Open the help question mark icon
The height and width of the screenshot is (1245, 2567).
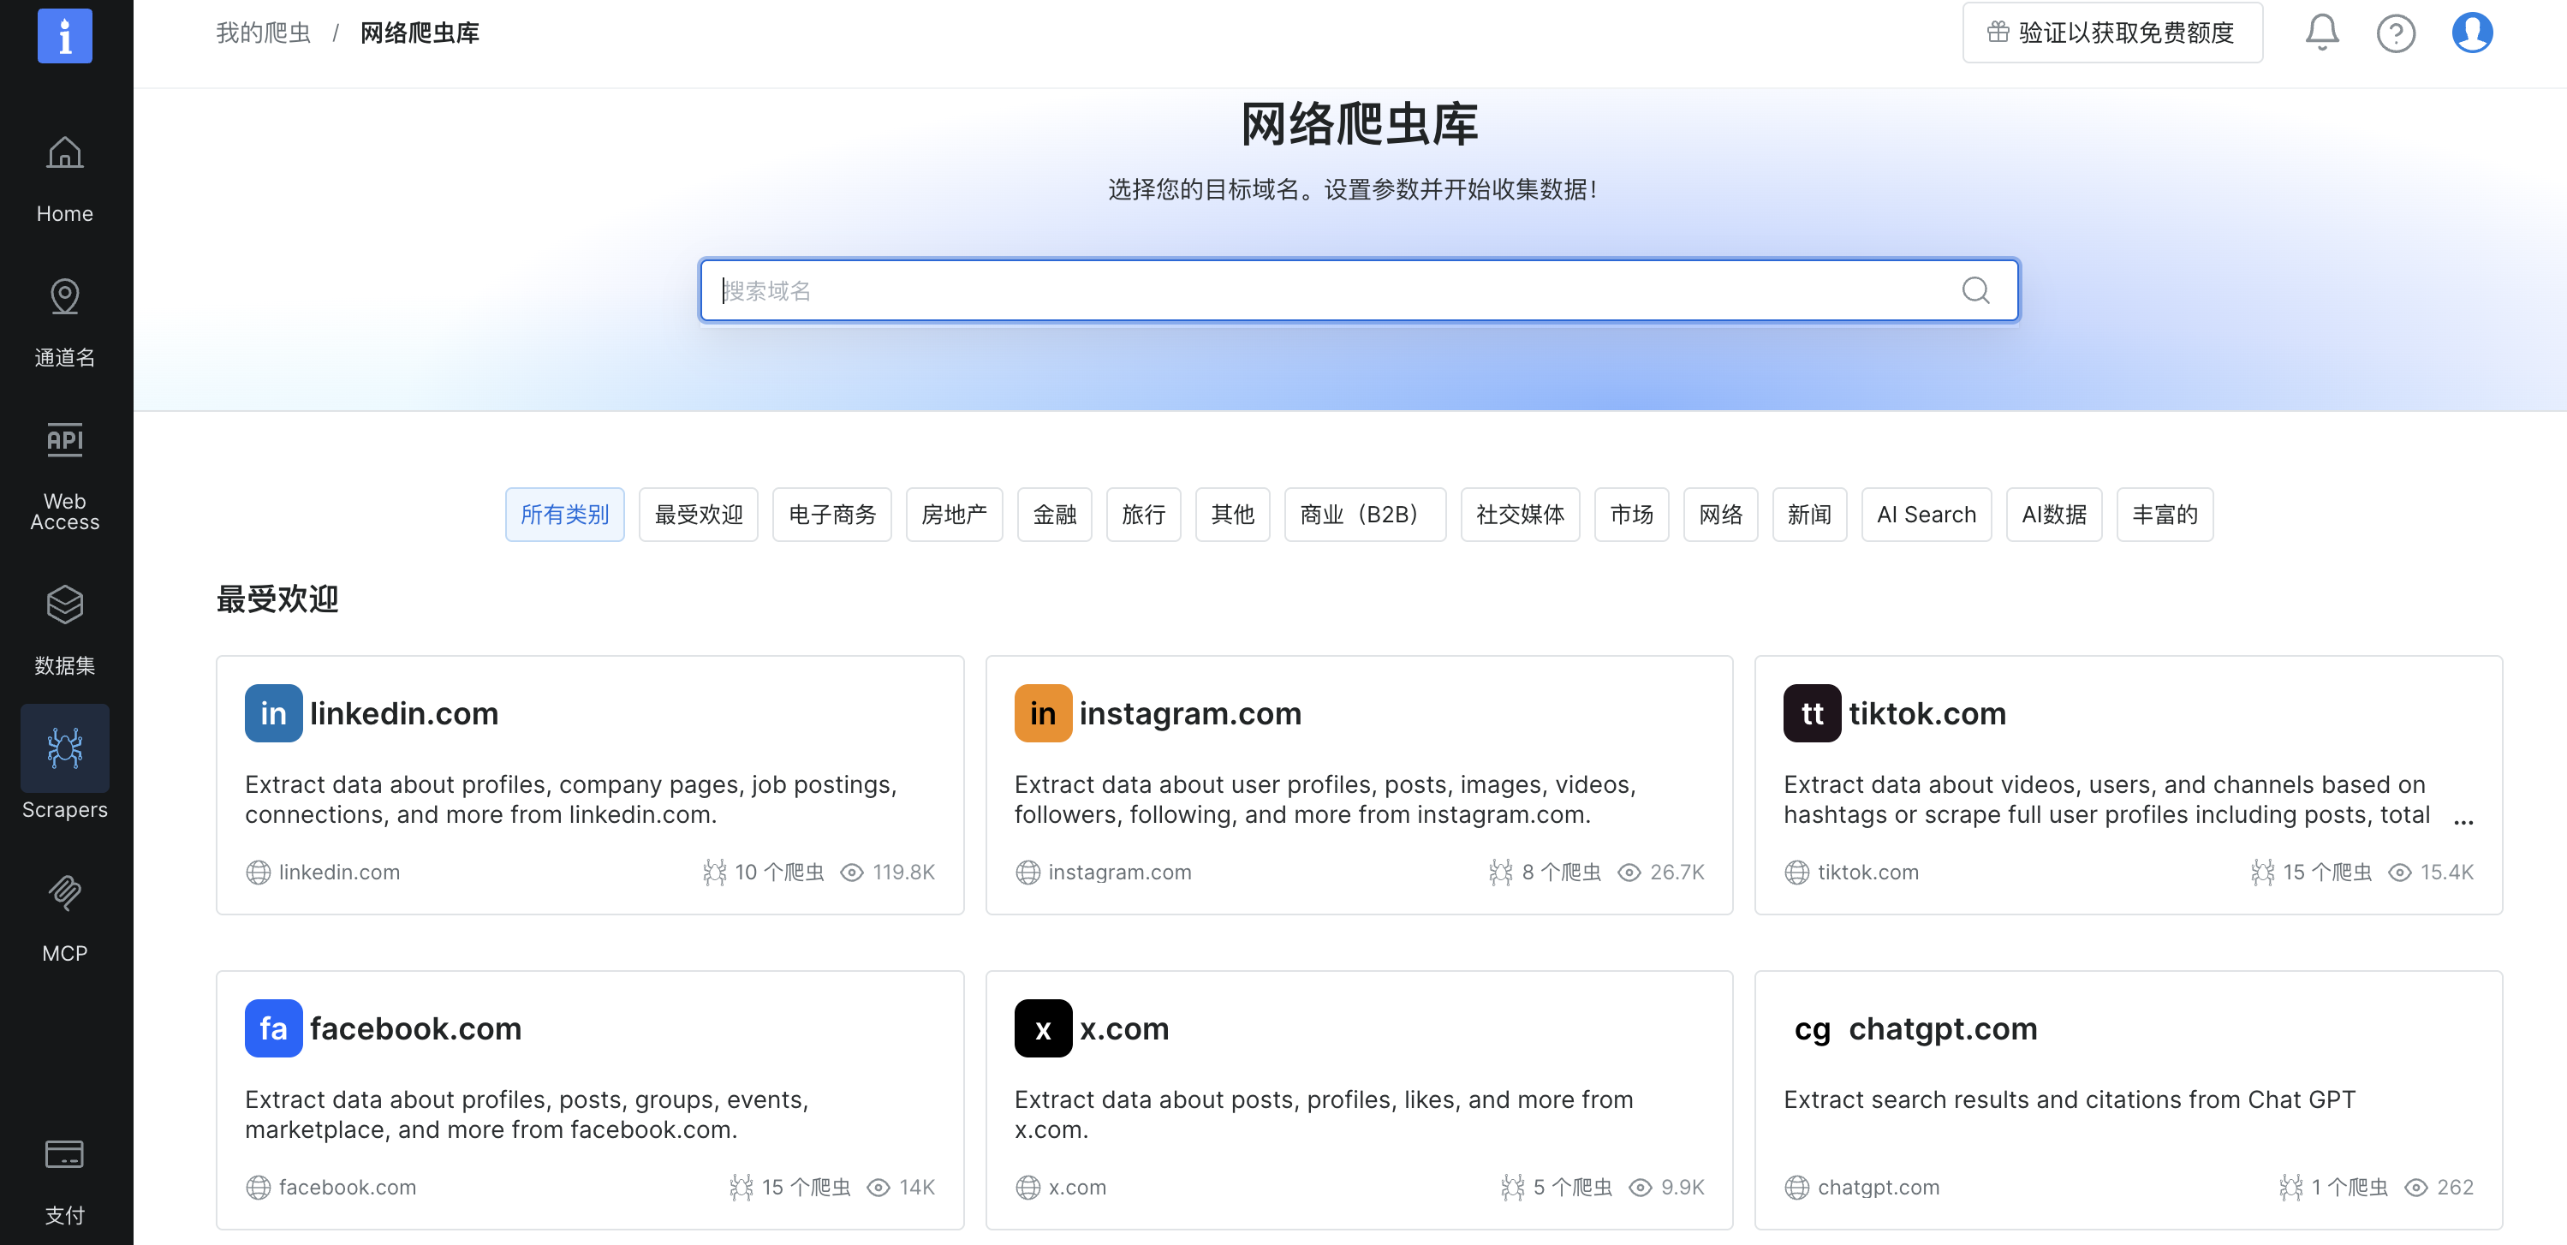coord(2395,33)
